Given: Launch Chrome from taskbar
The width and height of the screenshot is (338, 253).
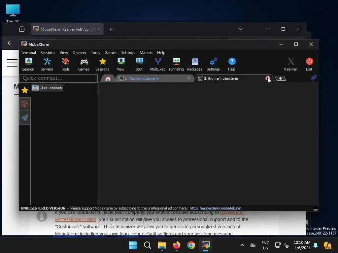Looking at the screenshot, I should pos(191,245).
